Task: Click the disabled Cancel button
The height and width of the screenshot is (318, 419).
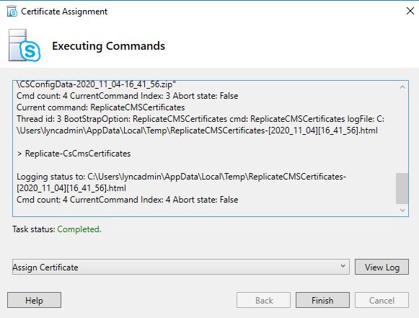Action: (x=381, y=300)
